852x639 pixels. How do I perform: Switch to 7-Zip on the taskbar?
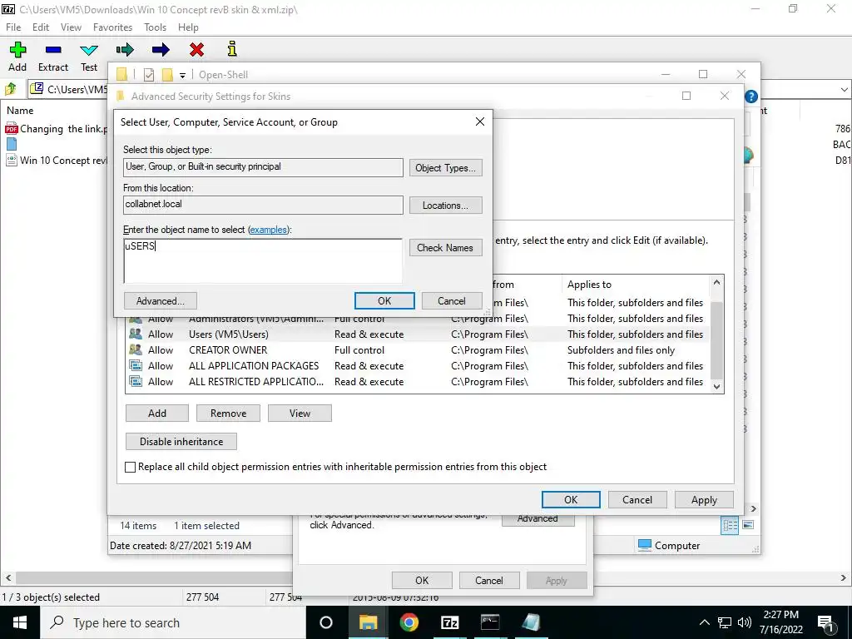(450, 622)
